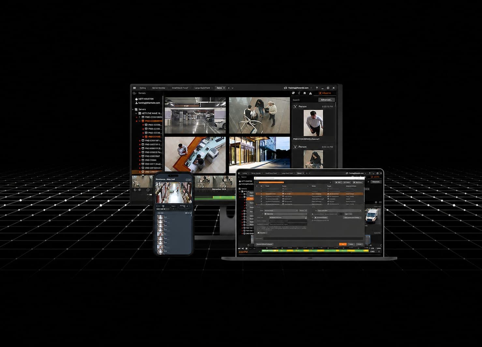The width and height of the screenshot is (482, 347).
Task: Open the help question mark on the monitor
Action: click(317, 88)
